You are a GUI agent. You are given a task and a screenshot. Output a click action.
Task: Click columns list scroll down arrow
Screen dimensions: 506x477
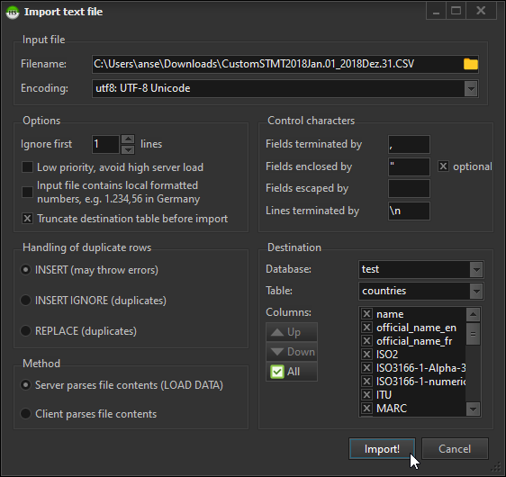(x=473, y=409)
